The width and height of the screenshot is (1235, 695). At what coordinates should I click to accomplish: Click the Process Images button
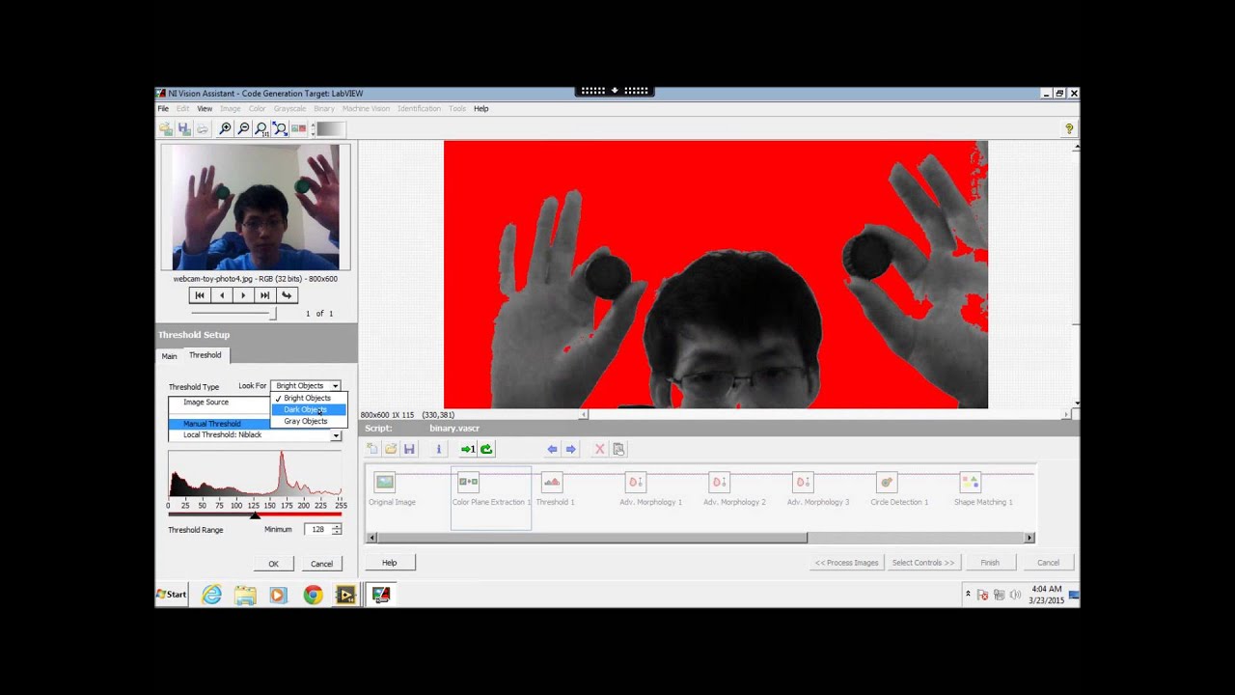pos(847,563)
